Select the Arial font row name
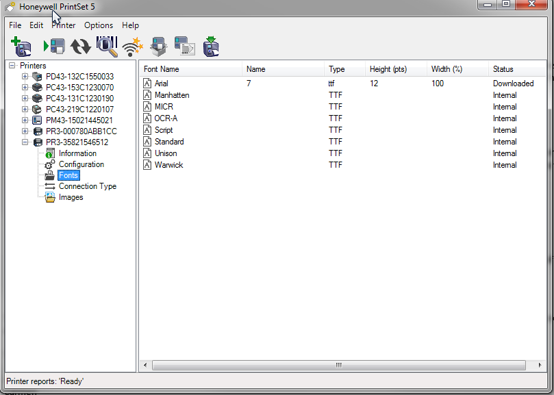This screenshot has height=395, width=554. pos(162,84)
